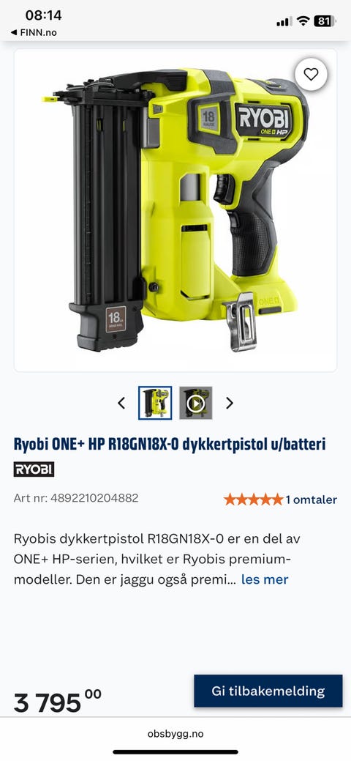Open the Ryobi brand logo
The height and width of the screenshot is (761, 351).
coord(34,469)
